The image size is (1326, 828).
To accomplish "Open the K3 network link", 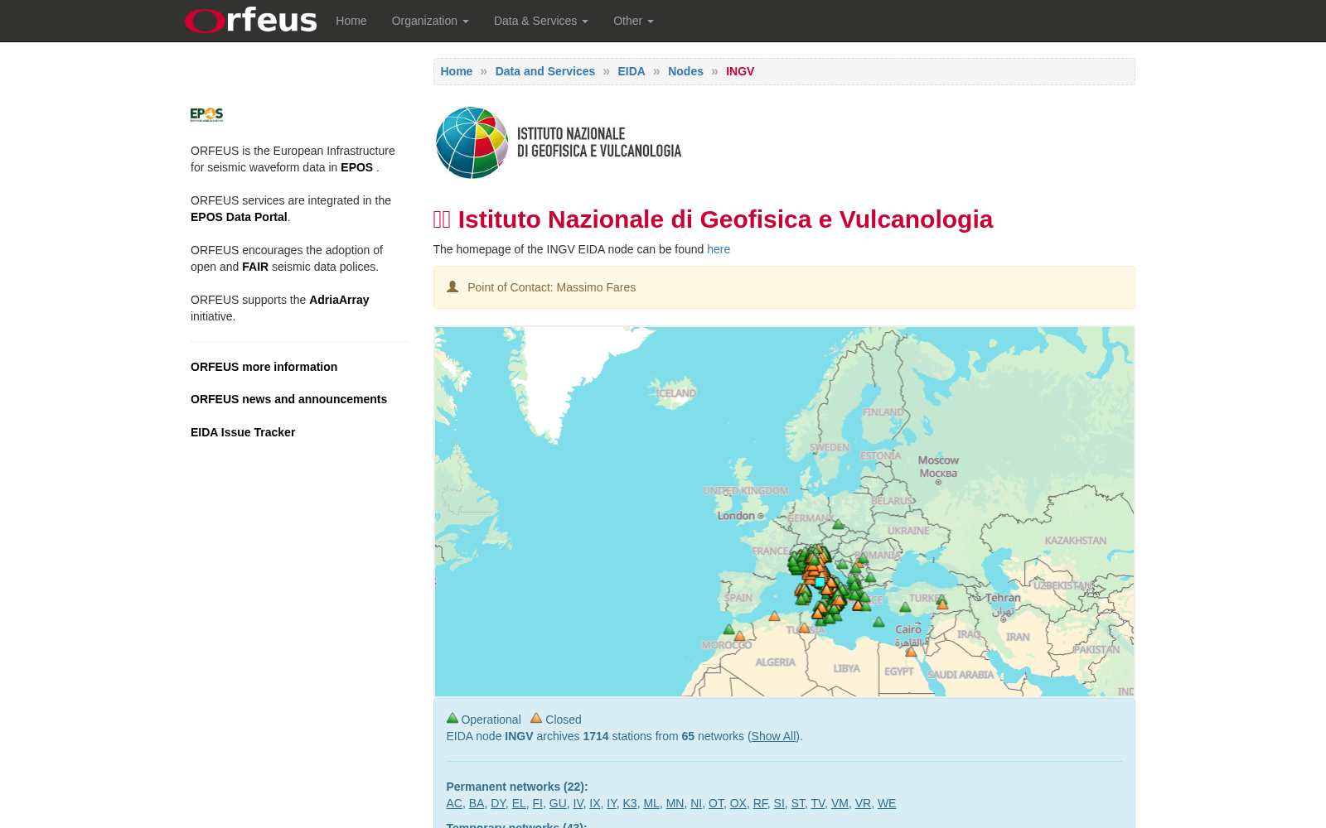I will pyautogui.click(x=630, y=803).
